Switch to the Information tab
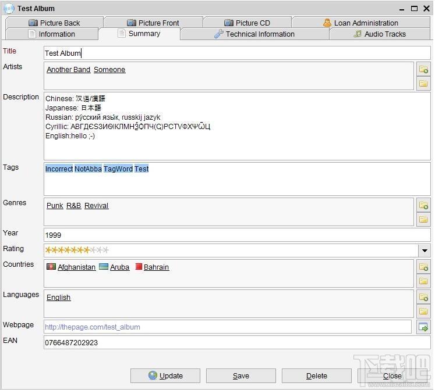 coord(52,34)
